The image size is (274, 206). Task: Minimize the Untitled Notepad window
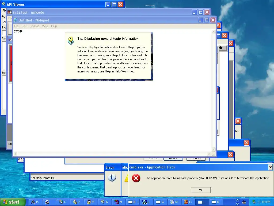(200, 20)
